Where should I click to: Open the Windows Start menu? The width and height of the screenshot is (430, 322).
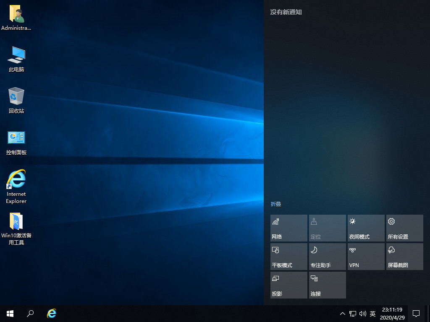click(x=10, y=313)
